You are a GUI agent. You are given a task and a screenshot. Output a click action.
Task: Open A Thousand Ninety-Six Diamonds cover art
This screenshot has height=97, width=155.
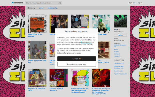click(x=101, y=78)
